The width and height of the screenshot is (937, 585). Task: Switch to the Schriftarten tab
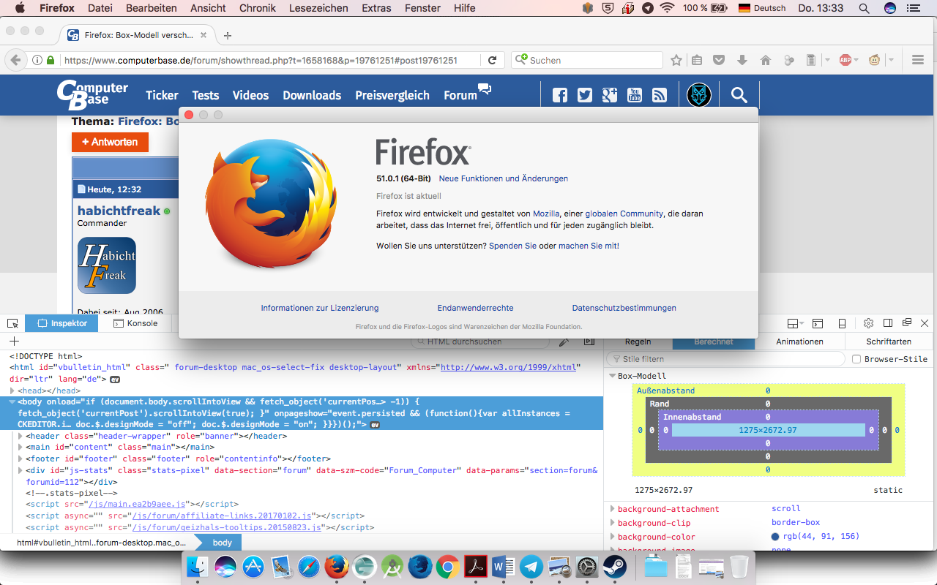point(889,341)
